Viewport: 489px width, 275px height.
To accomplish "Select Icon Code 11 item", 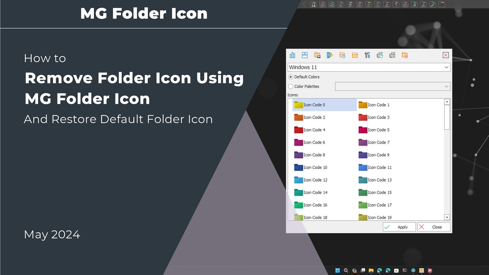I will [375, 167].
